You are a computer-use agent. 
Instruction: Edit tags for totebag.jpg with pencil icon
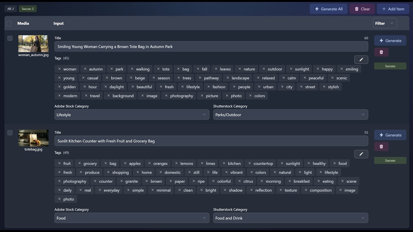pyautogui.click(x=361, y=154)
